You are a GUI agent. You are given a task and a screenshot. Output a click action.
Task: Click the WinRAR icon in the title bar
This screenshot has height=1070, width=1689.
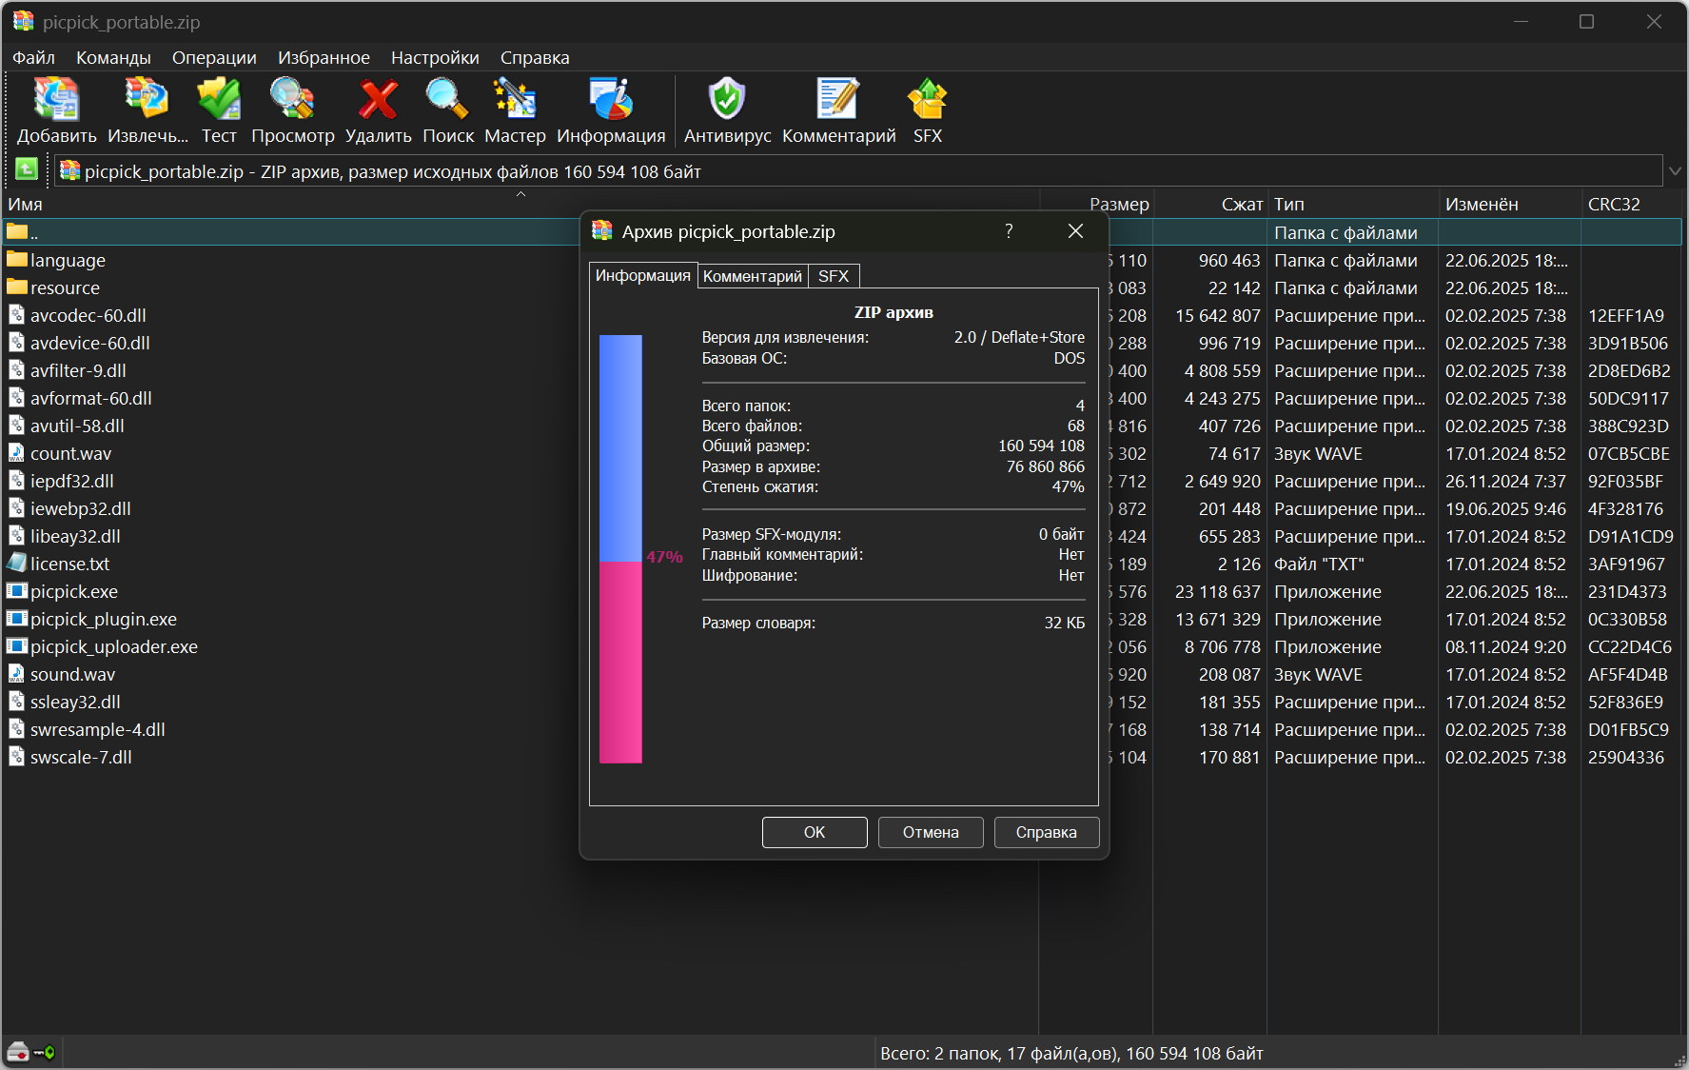[23, 21]
